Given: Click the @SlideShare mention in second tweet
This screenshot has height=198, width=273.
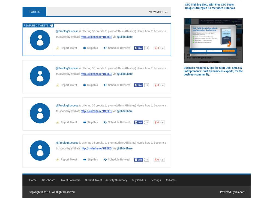Looking at the screenshot, I should [125, 74].
